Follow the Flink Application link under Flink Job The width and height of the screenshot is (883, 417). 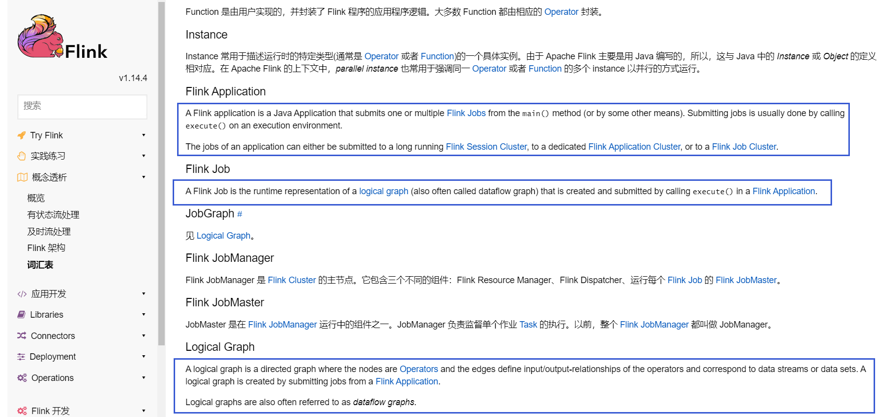pos(784,191)
